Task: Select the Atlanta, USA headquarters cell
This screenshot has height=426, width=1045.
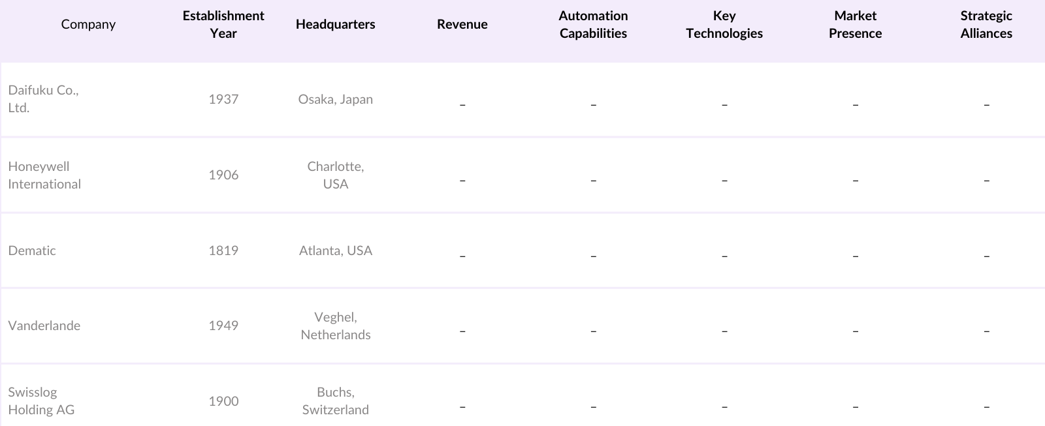Action: tap(335, 251)
